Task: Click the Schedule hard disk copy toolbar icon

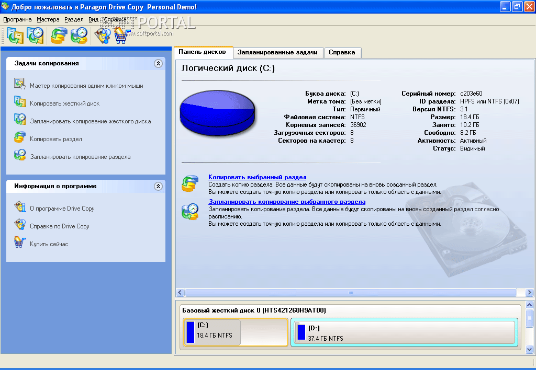Action: tap(35, 36)
